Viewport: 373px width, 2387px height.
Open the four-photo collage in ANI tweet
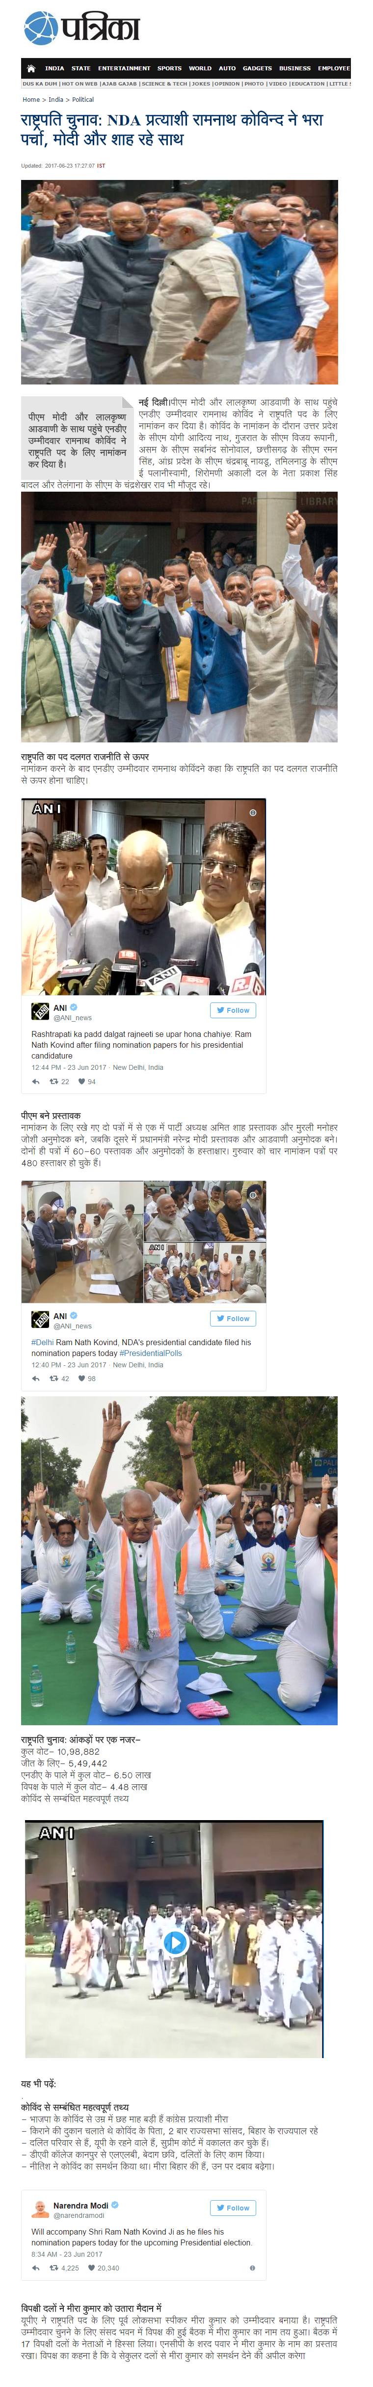(x=143, y=1242)
